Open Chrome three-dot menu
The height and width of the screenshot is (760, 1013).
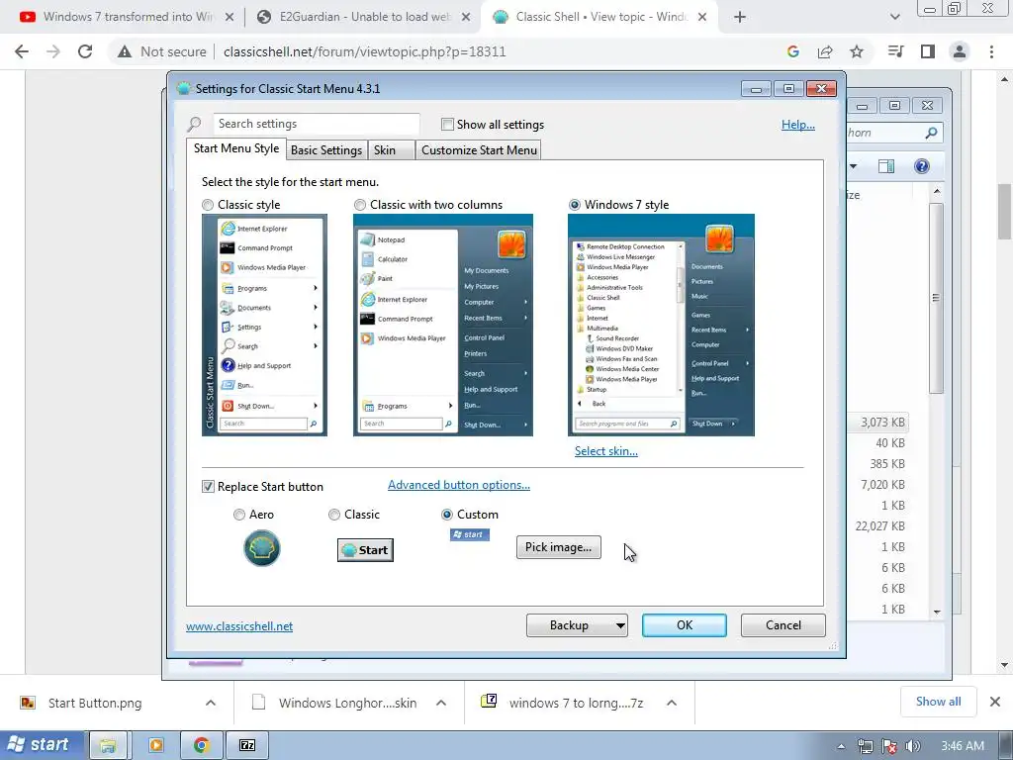pyautogui.click(x=991, y=51)
